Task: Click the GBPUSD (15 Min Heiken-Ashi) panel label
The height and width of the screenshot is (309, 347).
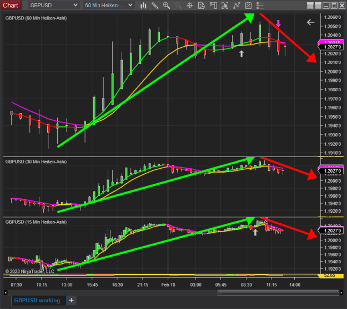Action: point(36,222)
